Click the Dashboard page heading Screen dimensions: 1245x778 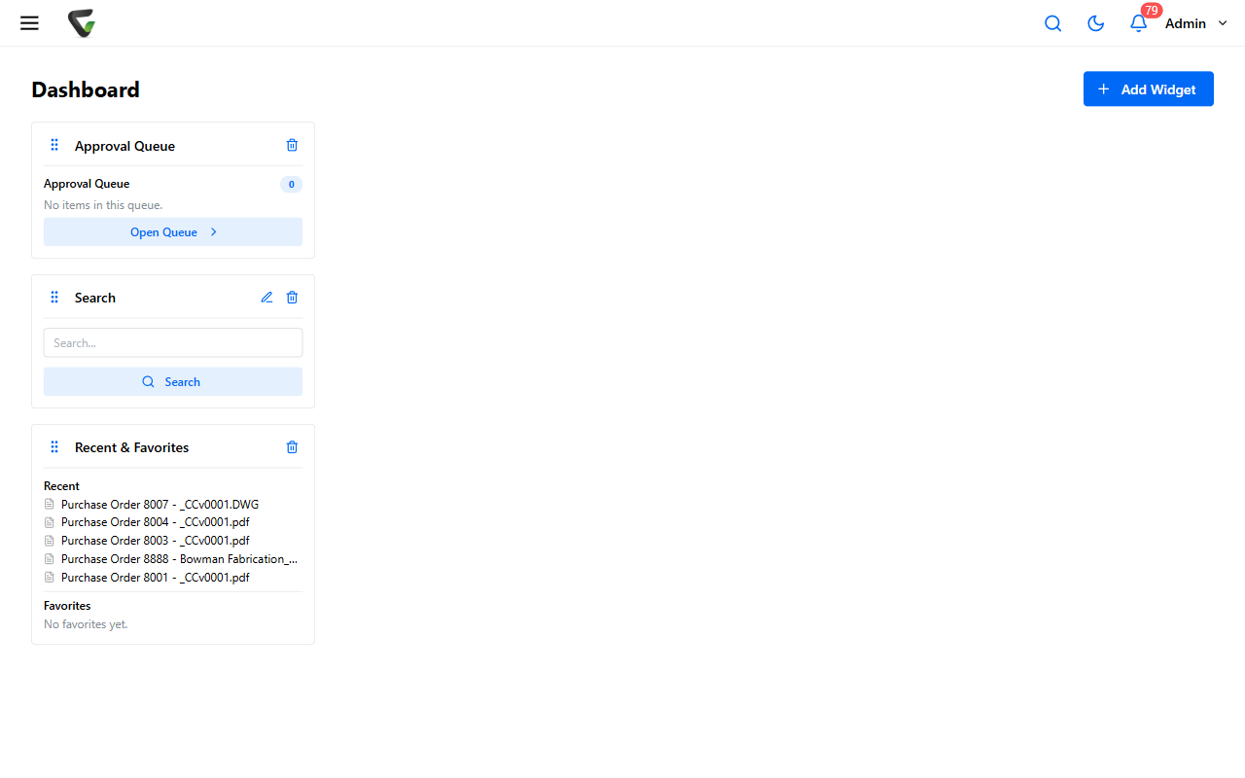[x=86, y=89]
